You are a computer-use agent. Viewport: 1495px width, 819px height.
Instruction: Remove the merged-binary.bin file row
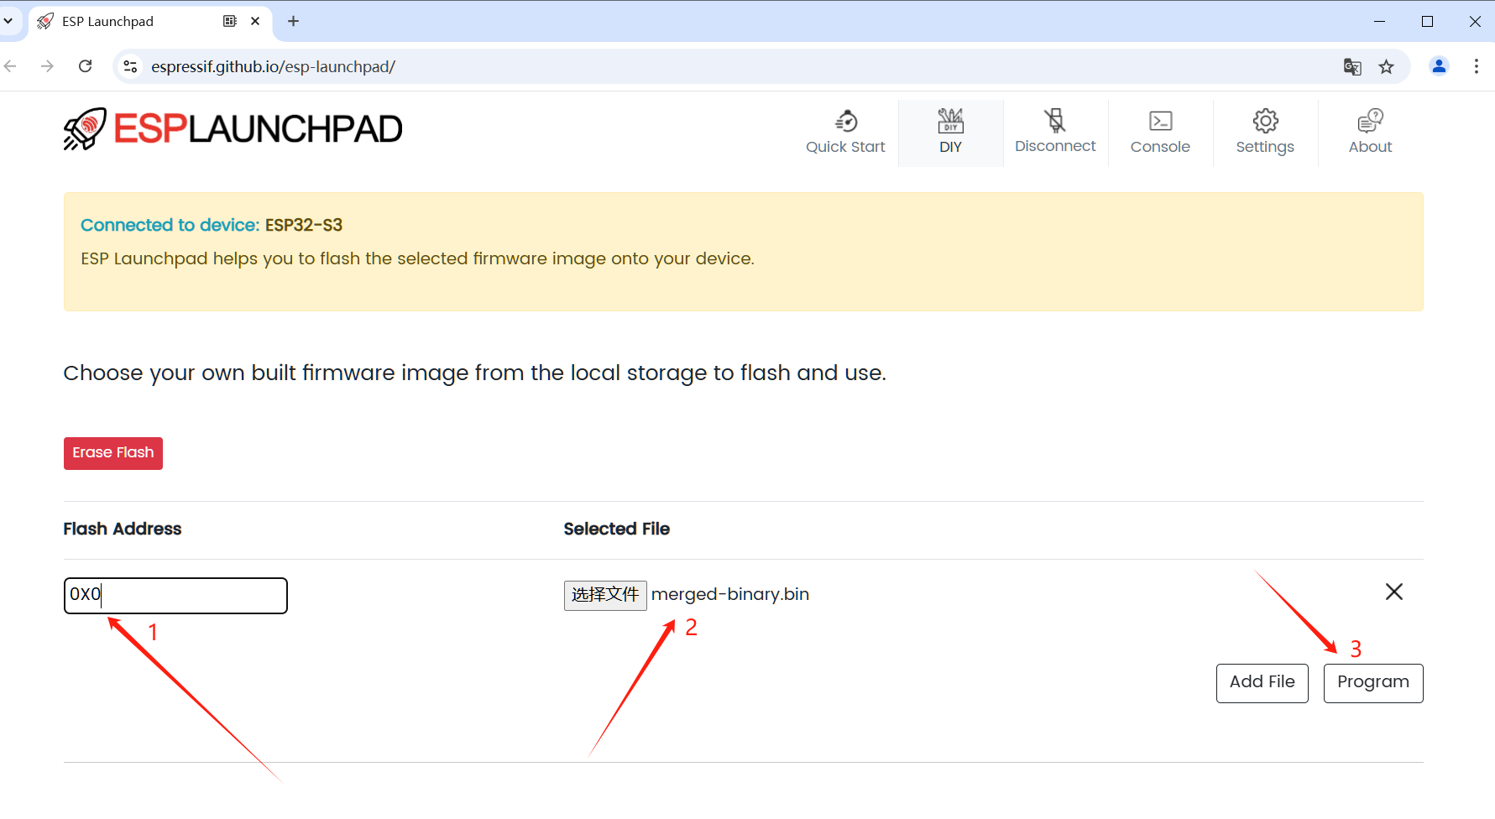1393,592
